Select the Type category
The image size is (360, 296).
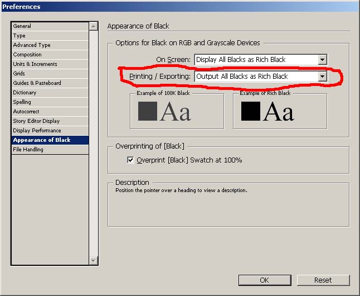tap(50, 36)
